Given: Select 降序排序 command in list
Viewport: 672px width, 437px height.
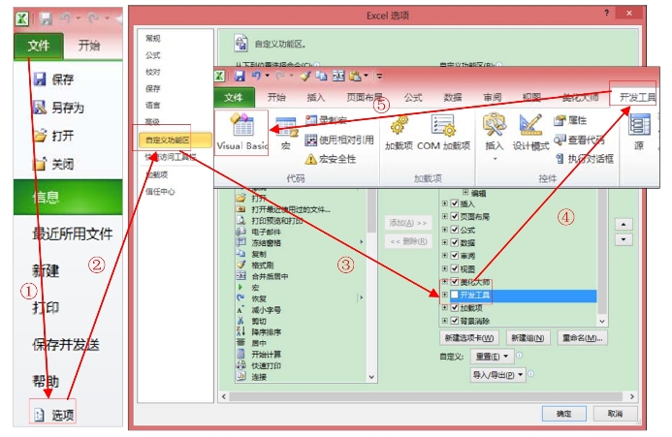Looking at the screenshot, I should pos(259,332).
